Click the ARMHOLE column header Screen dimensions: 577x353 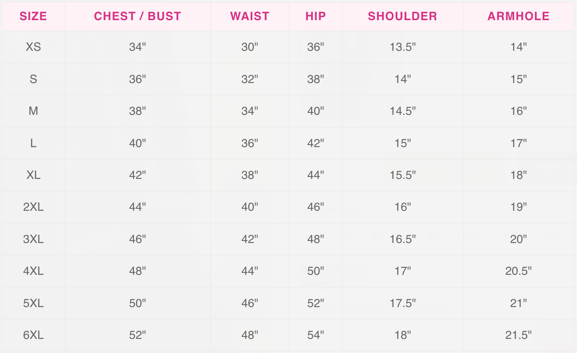click(x=518, y=16)
